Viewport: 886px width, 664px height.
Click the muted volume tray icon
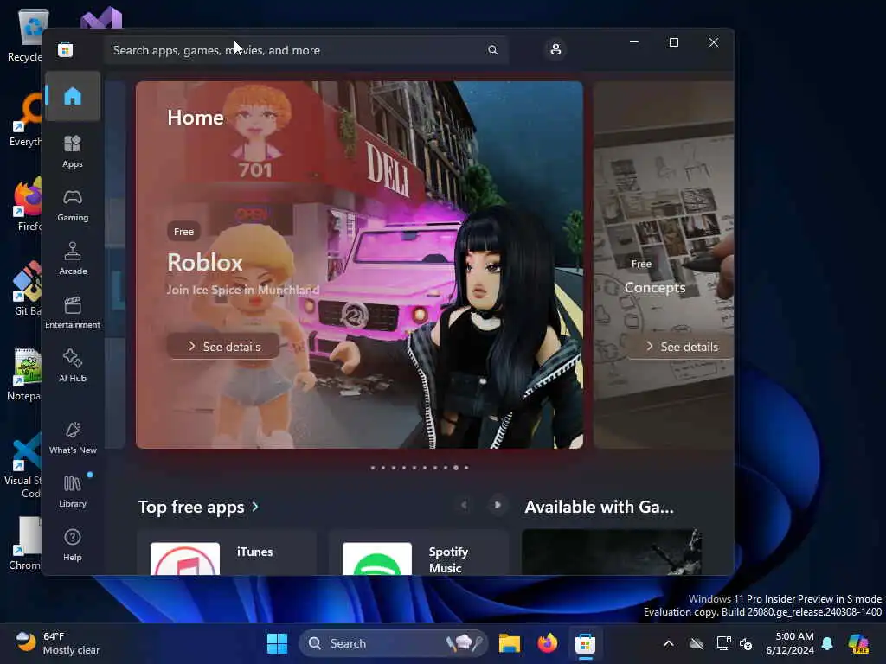point(746,643)
